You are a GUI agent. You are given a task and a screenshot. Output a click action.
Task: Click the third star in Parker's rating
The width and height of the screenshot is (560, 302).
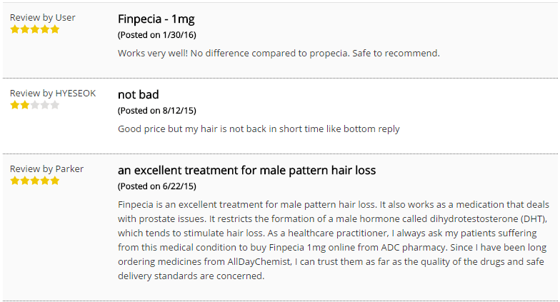(34, 181)
